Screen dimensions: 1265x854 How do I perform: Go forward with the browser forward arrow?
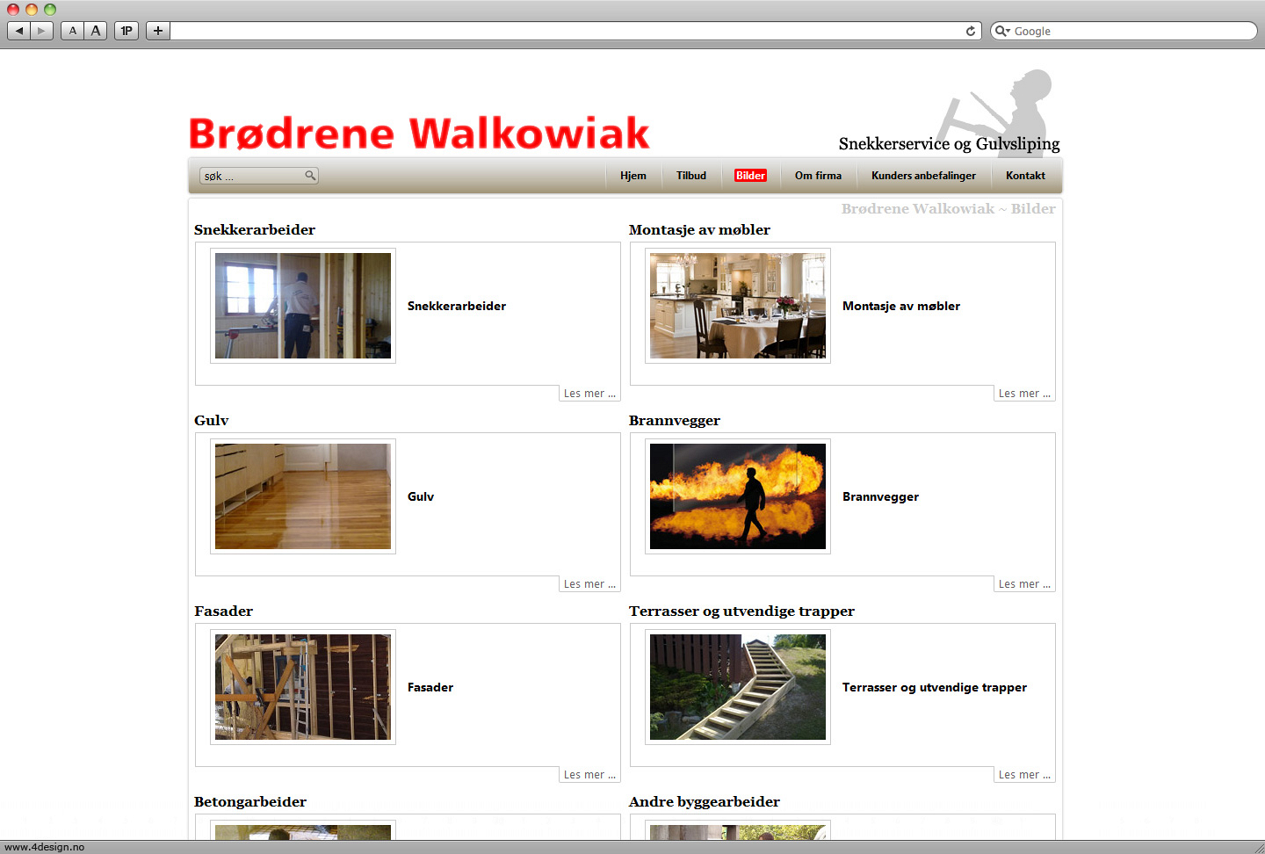tap(42, 31)
